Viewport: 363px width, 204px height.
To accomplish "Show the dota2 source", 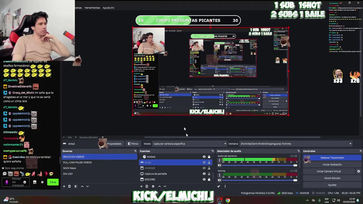I will click(x=204, y=162).
